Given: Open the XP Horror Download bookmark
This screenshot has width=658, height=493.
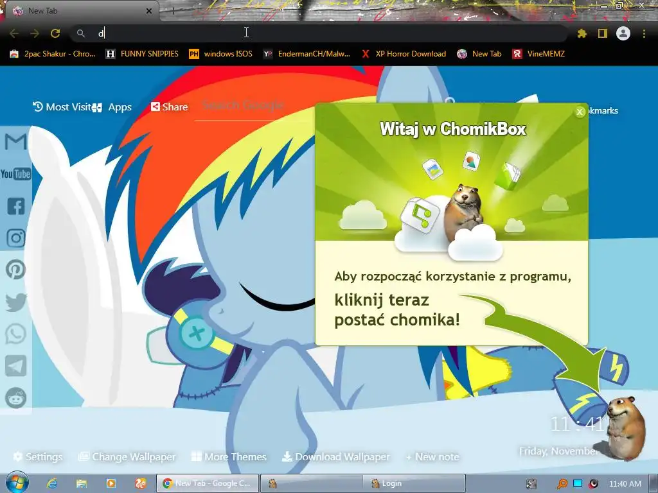Looking at the screenshot, I should pyautogui.click(x=404, y=54).
